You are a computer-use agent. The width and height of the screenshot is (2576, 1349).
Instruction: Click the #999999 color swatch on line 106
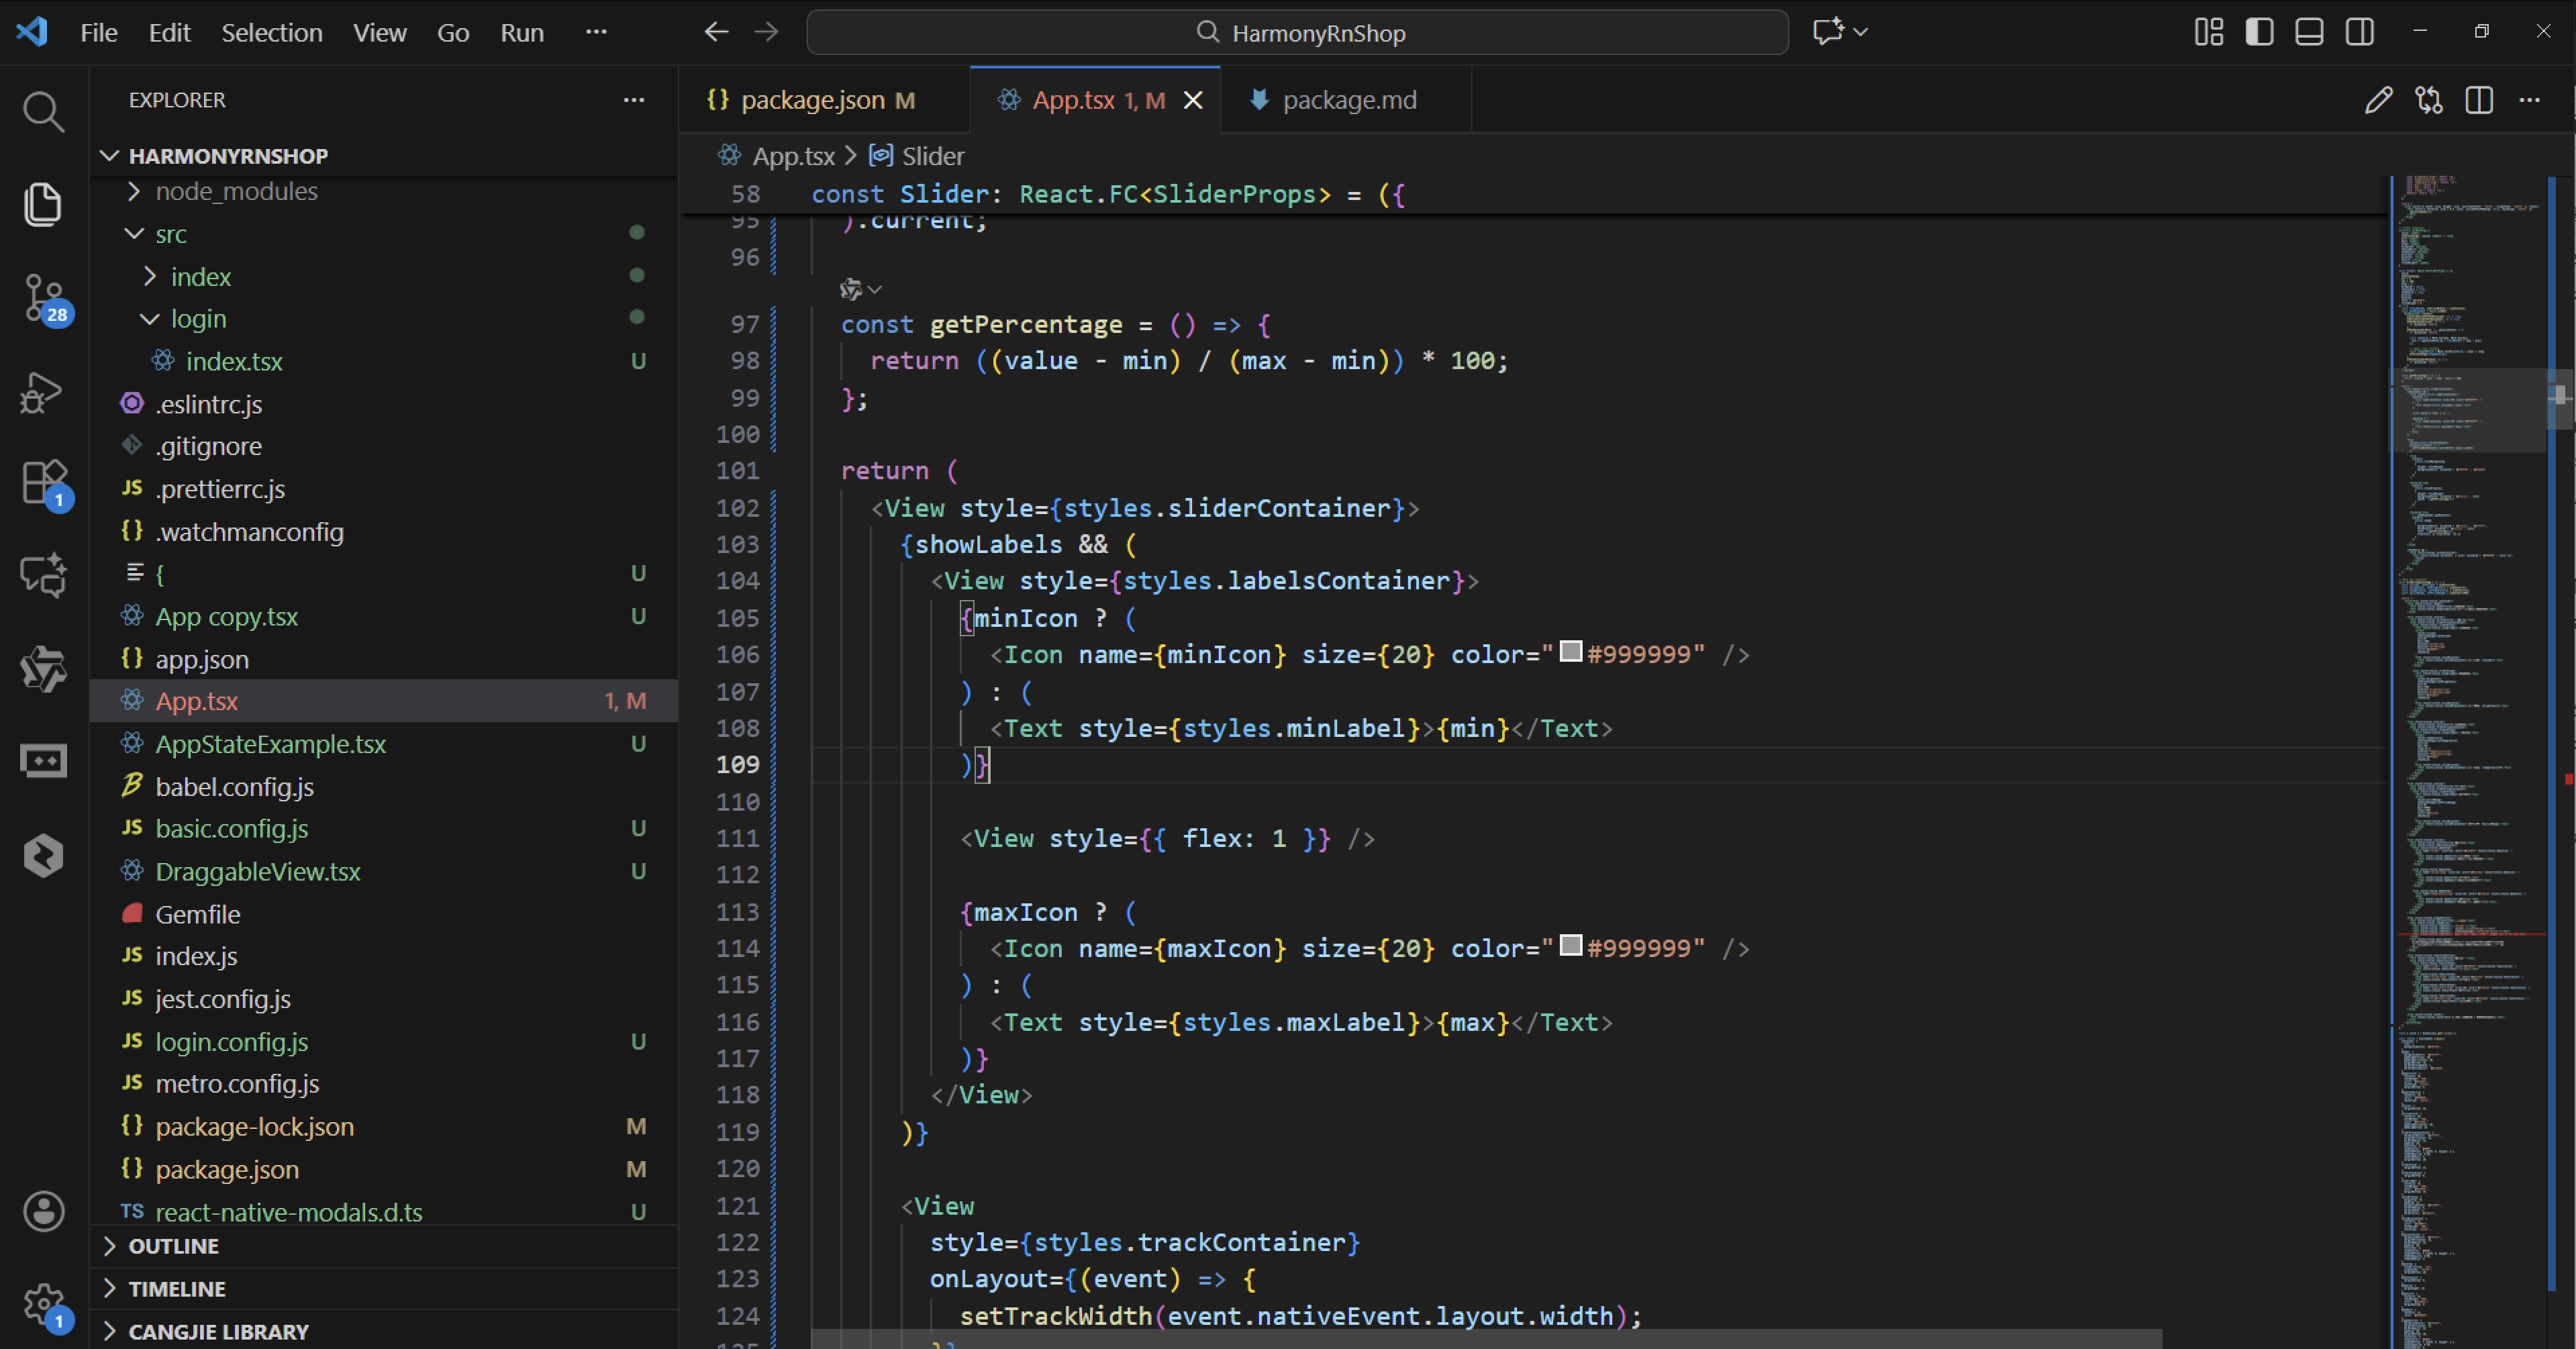[x=1570, y=652]
